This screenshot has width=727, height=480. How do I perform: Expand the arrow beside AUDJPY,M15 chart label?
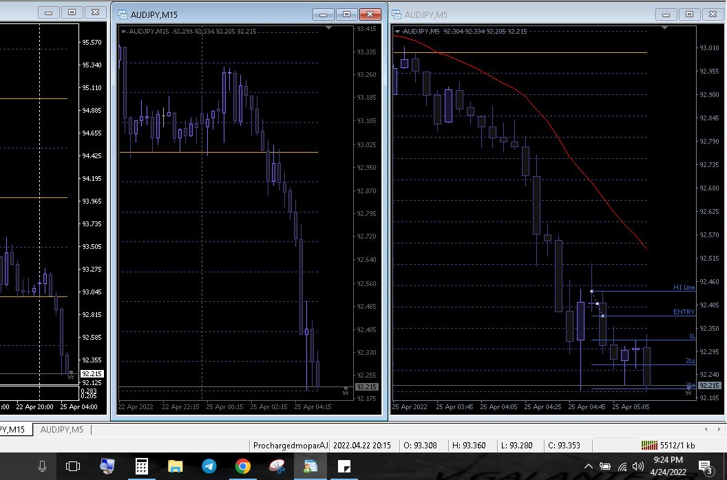tap(123, 32)
